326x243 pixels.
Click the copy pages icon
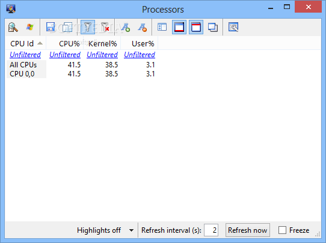pos(67,27)
